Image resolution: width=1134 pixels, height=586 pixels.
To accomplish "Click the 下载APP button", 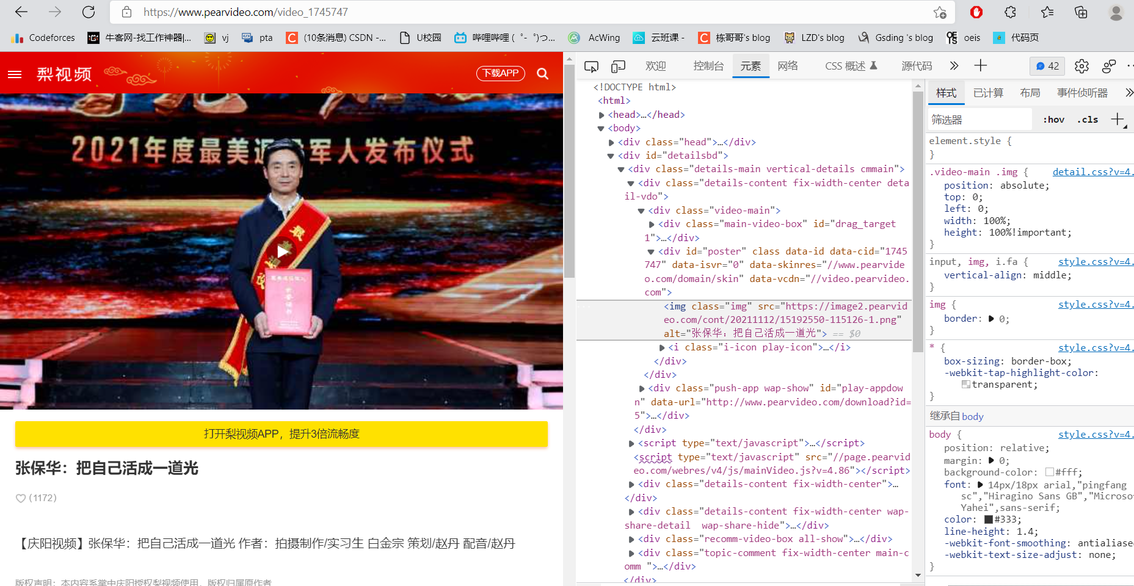I will click(501, 73).
